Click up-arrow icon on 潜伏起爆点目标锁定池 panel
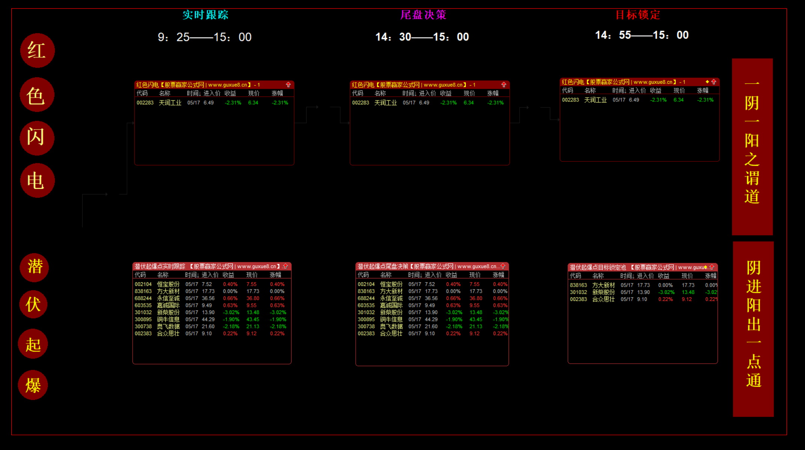805x450 pixels. 712,267
